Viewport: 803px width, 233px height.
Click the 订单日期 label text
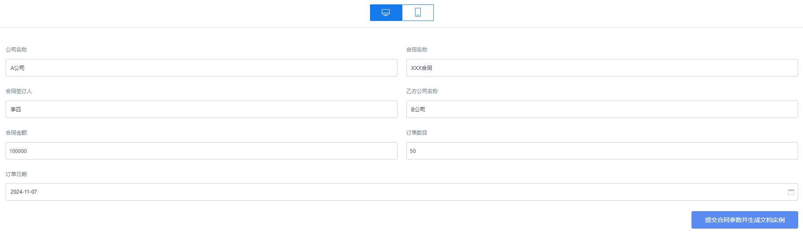click(x=16, y=174)
